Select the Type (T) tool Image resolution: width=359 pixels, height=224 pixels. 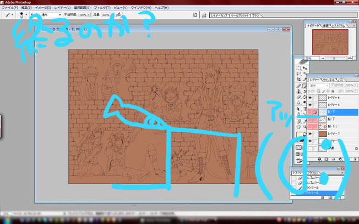(304, 109)
